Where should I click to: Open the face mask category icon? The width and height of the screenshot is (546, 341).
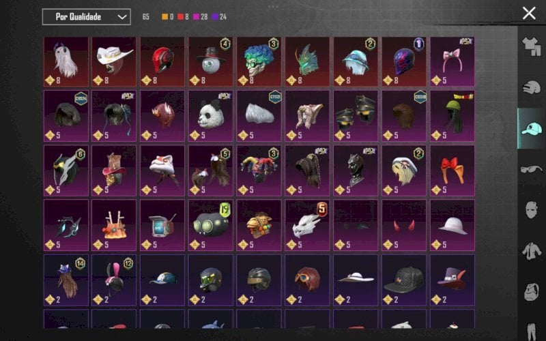(x=532, y=210)
